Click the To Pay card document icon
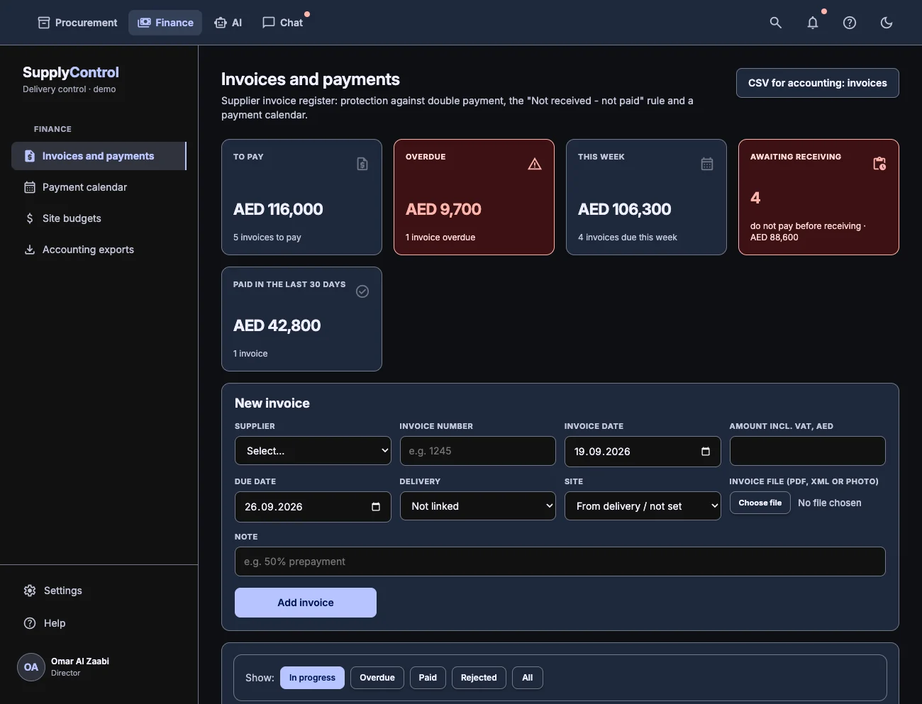This screenshot has height=704, width=922. coord(362,164)
